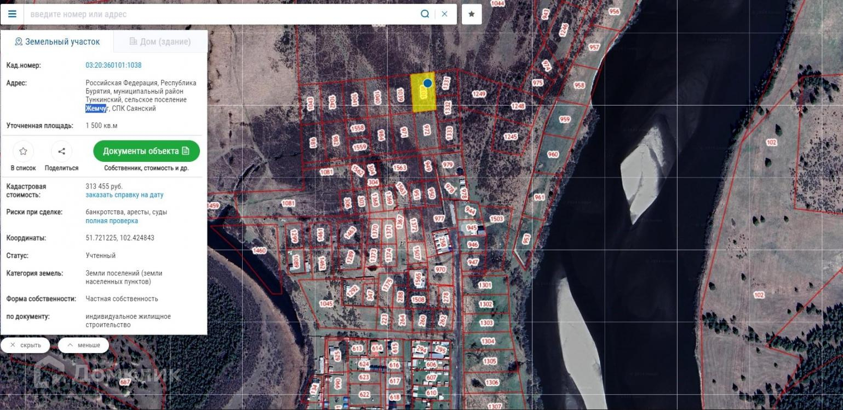Image resolution: width=843 pixels, height=410 pixels.
Task: Open the hamburger menu
Action: coord(12,14)
